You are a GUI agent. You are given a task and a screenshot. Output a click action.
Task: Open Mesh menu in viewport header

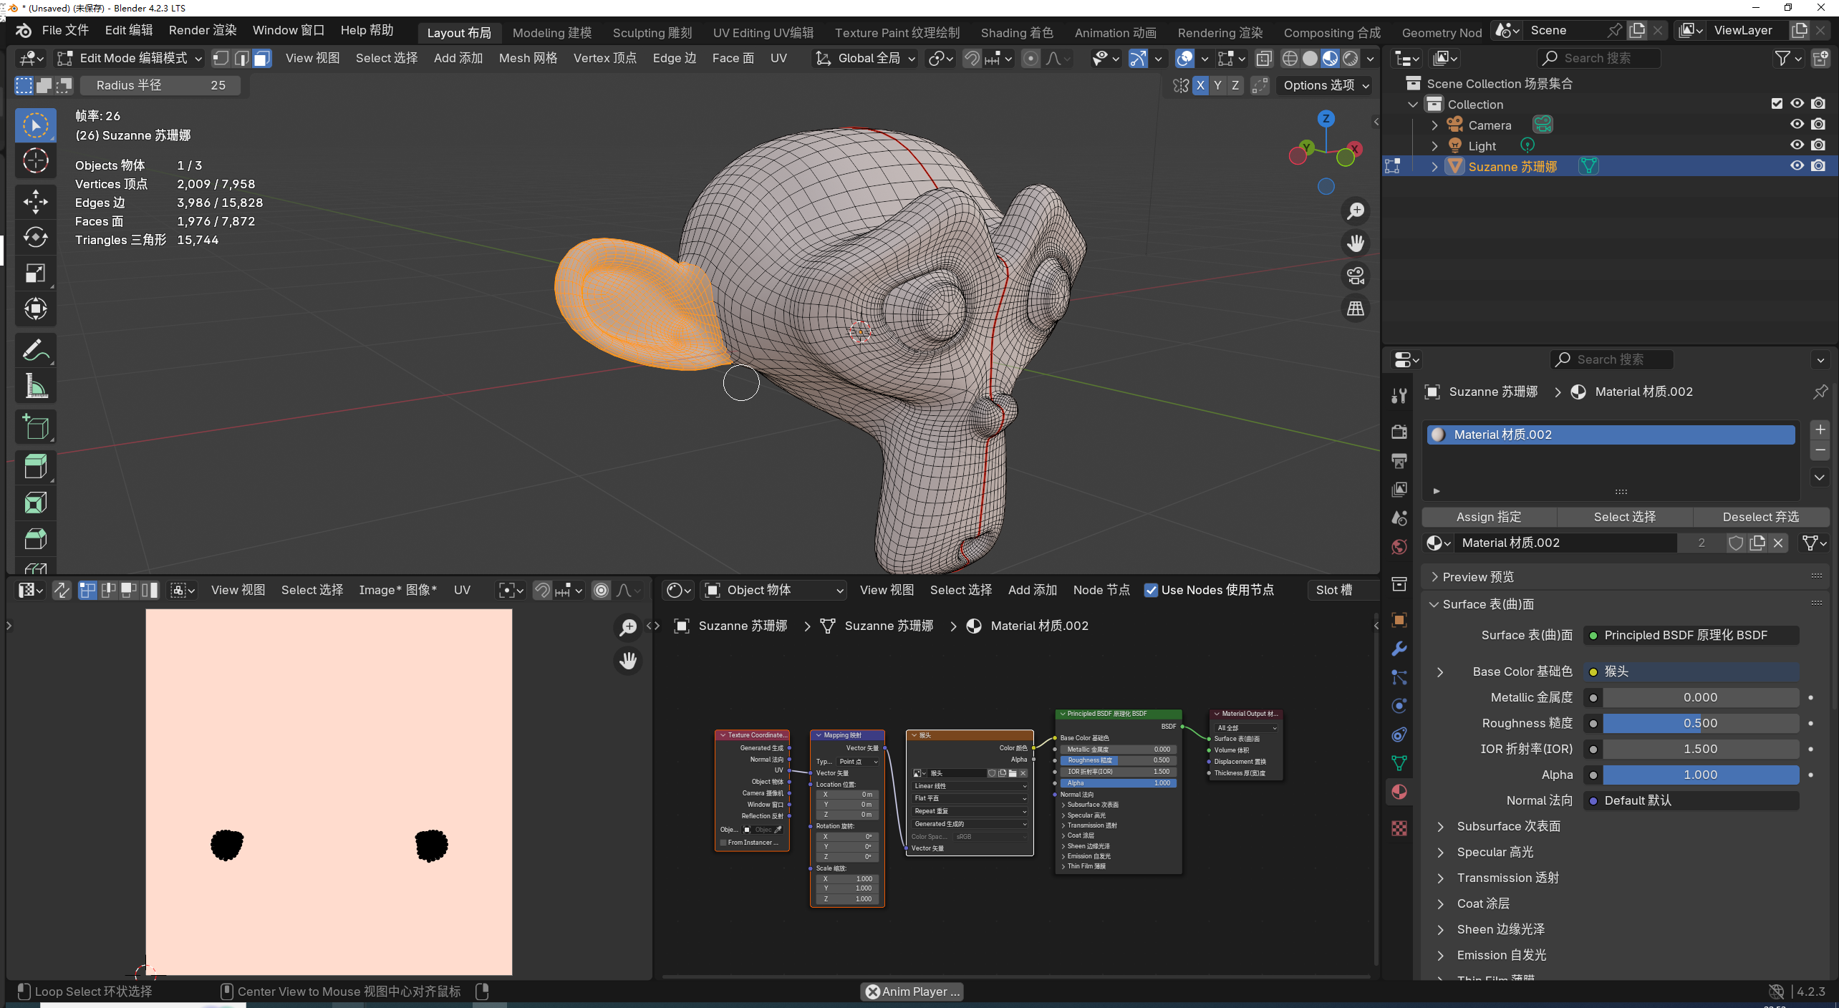[x=528, y=58]
